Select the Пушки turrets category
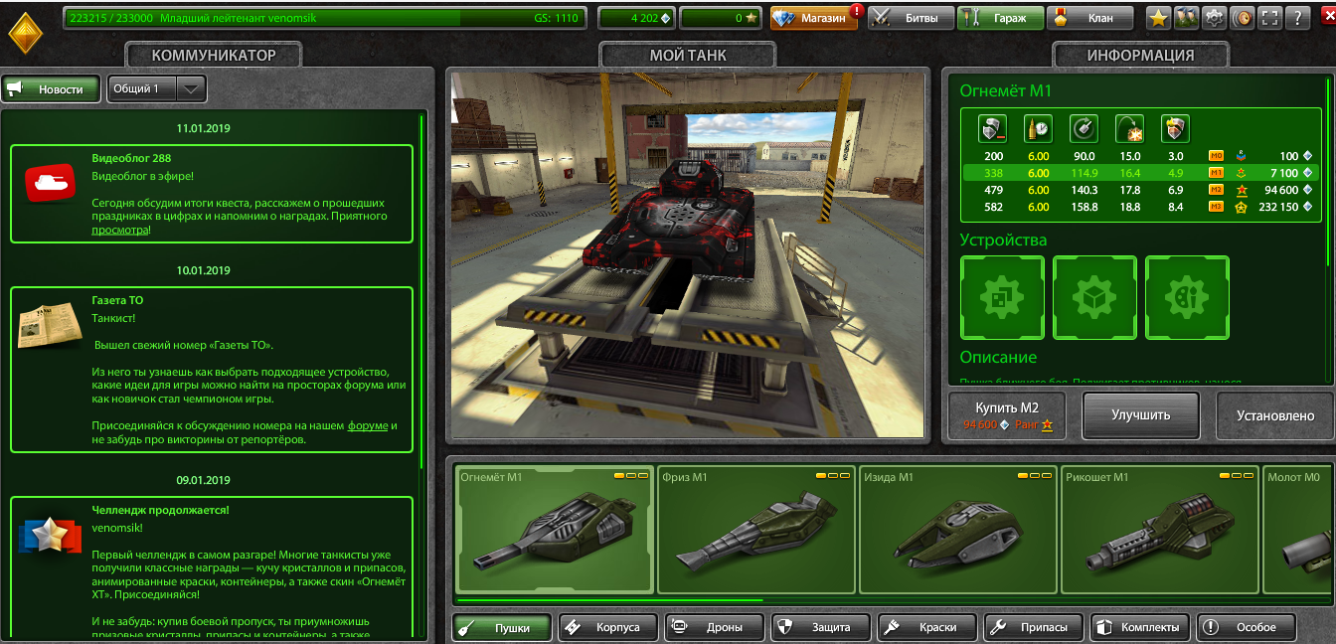The image size is (1336, 644). 502,627
